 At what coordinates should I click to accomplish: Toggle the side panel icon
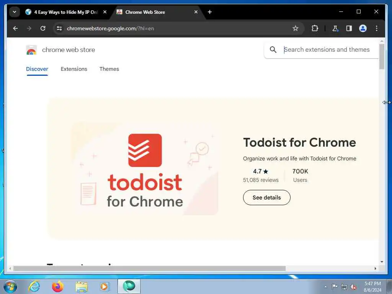[x=349, y=28]
